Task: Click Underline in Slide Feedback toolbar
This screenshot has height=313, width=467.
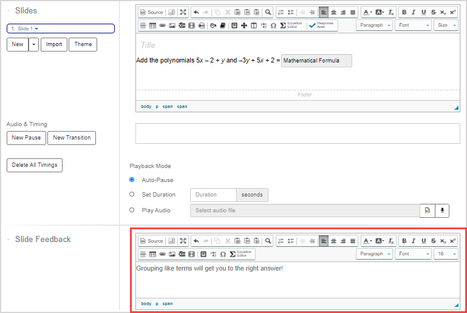Action: pyautogui.click(x=424, y=241)
